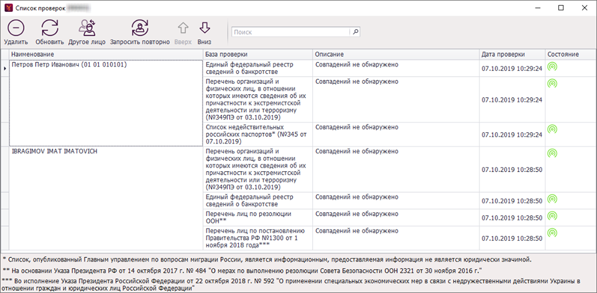Screen dimensions: 597x293
Task: Click the row indicator arrow beside Петров
Action: 4,68
